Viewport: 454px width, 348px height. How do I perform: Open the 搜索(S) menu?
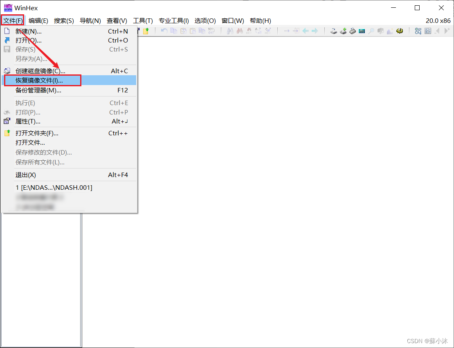(64, 20)
